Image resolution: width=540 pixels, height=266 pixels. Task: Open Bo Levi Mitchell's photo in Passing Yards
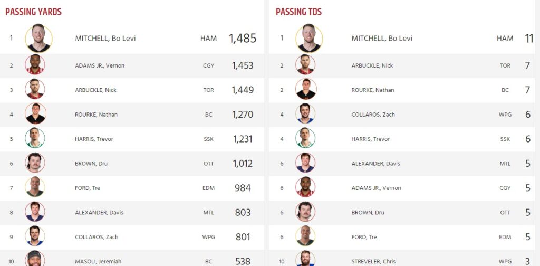38,38
